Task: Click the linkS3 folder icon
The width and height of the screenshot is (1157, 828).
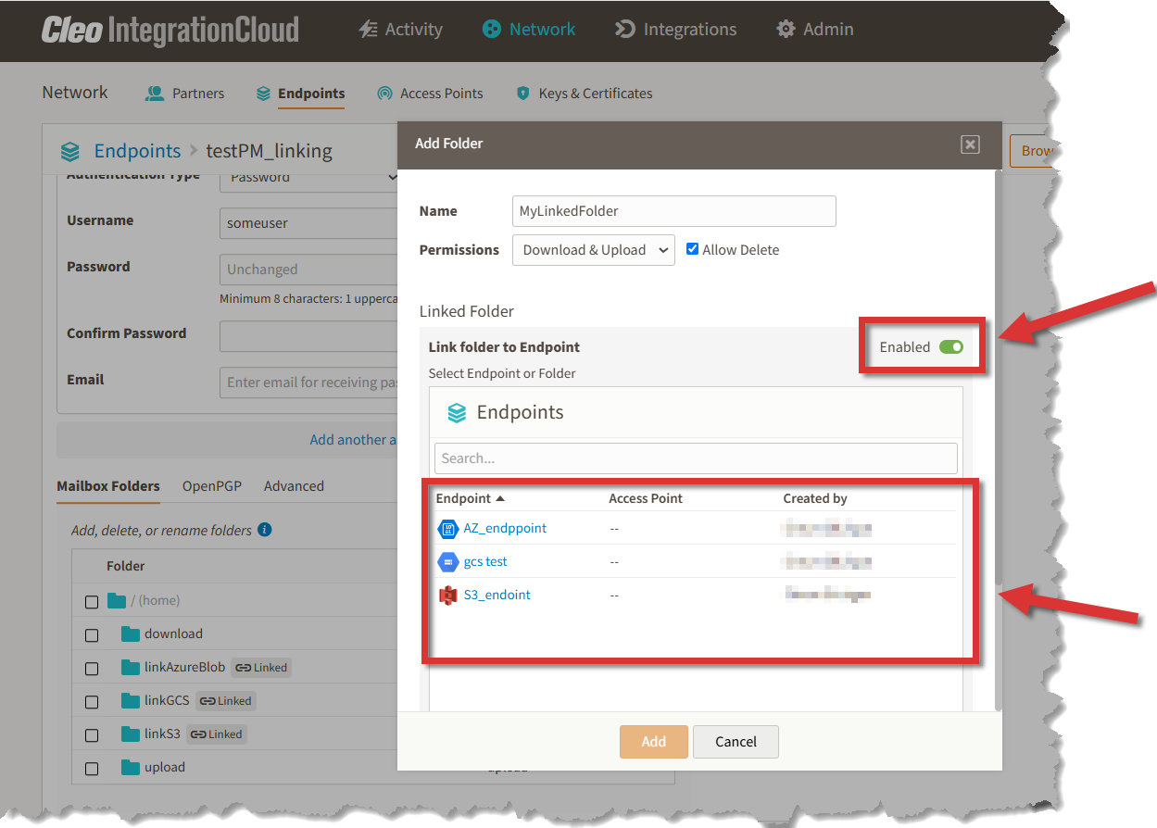Action: point(130,734)
